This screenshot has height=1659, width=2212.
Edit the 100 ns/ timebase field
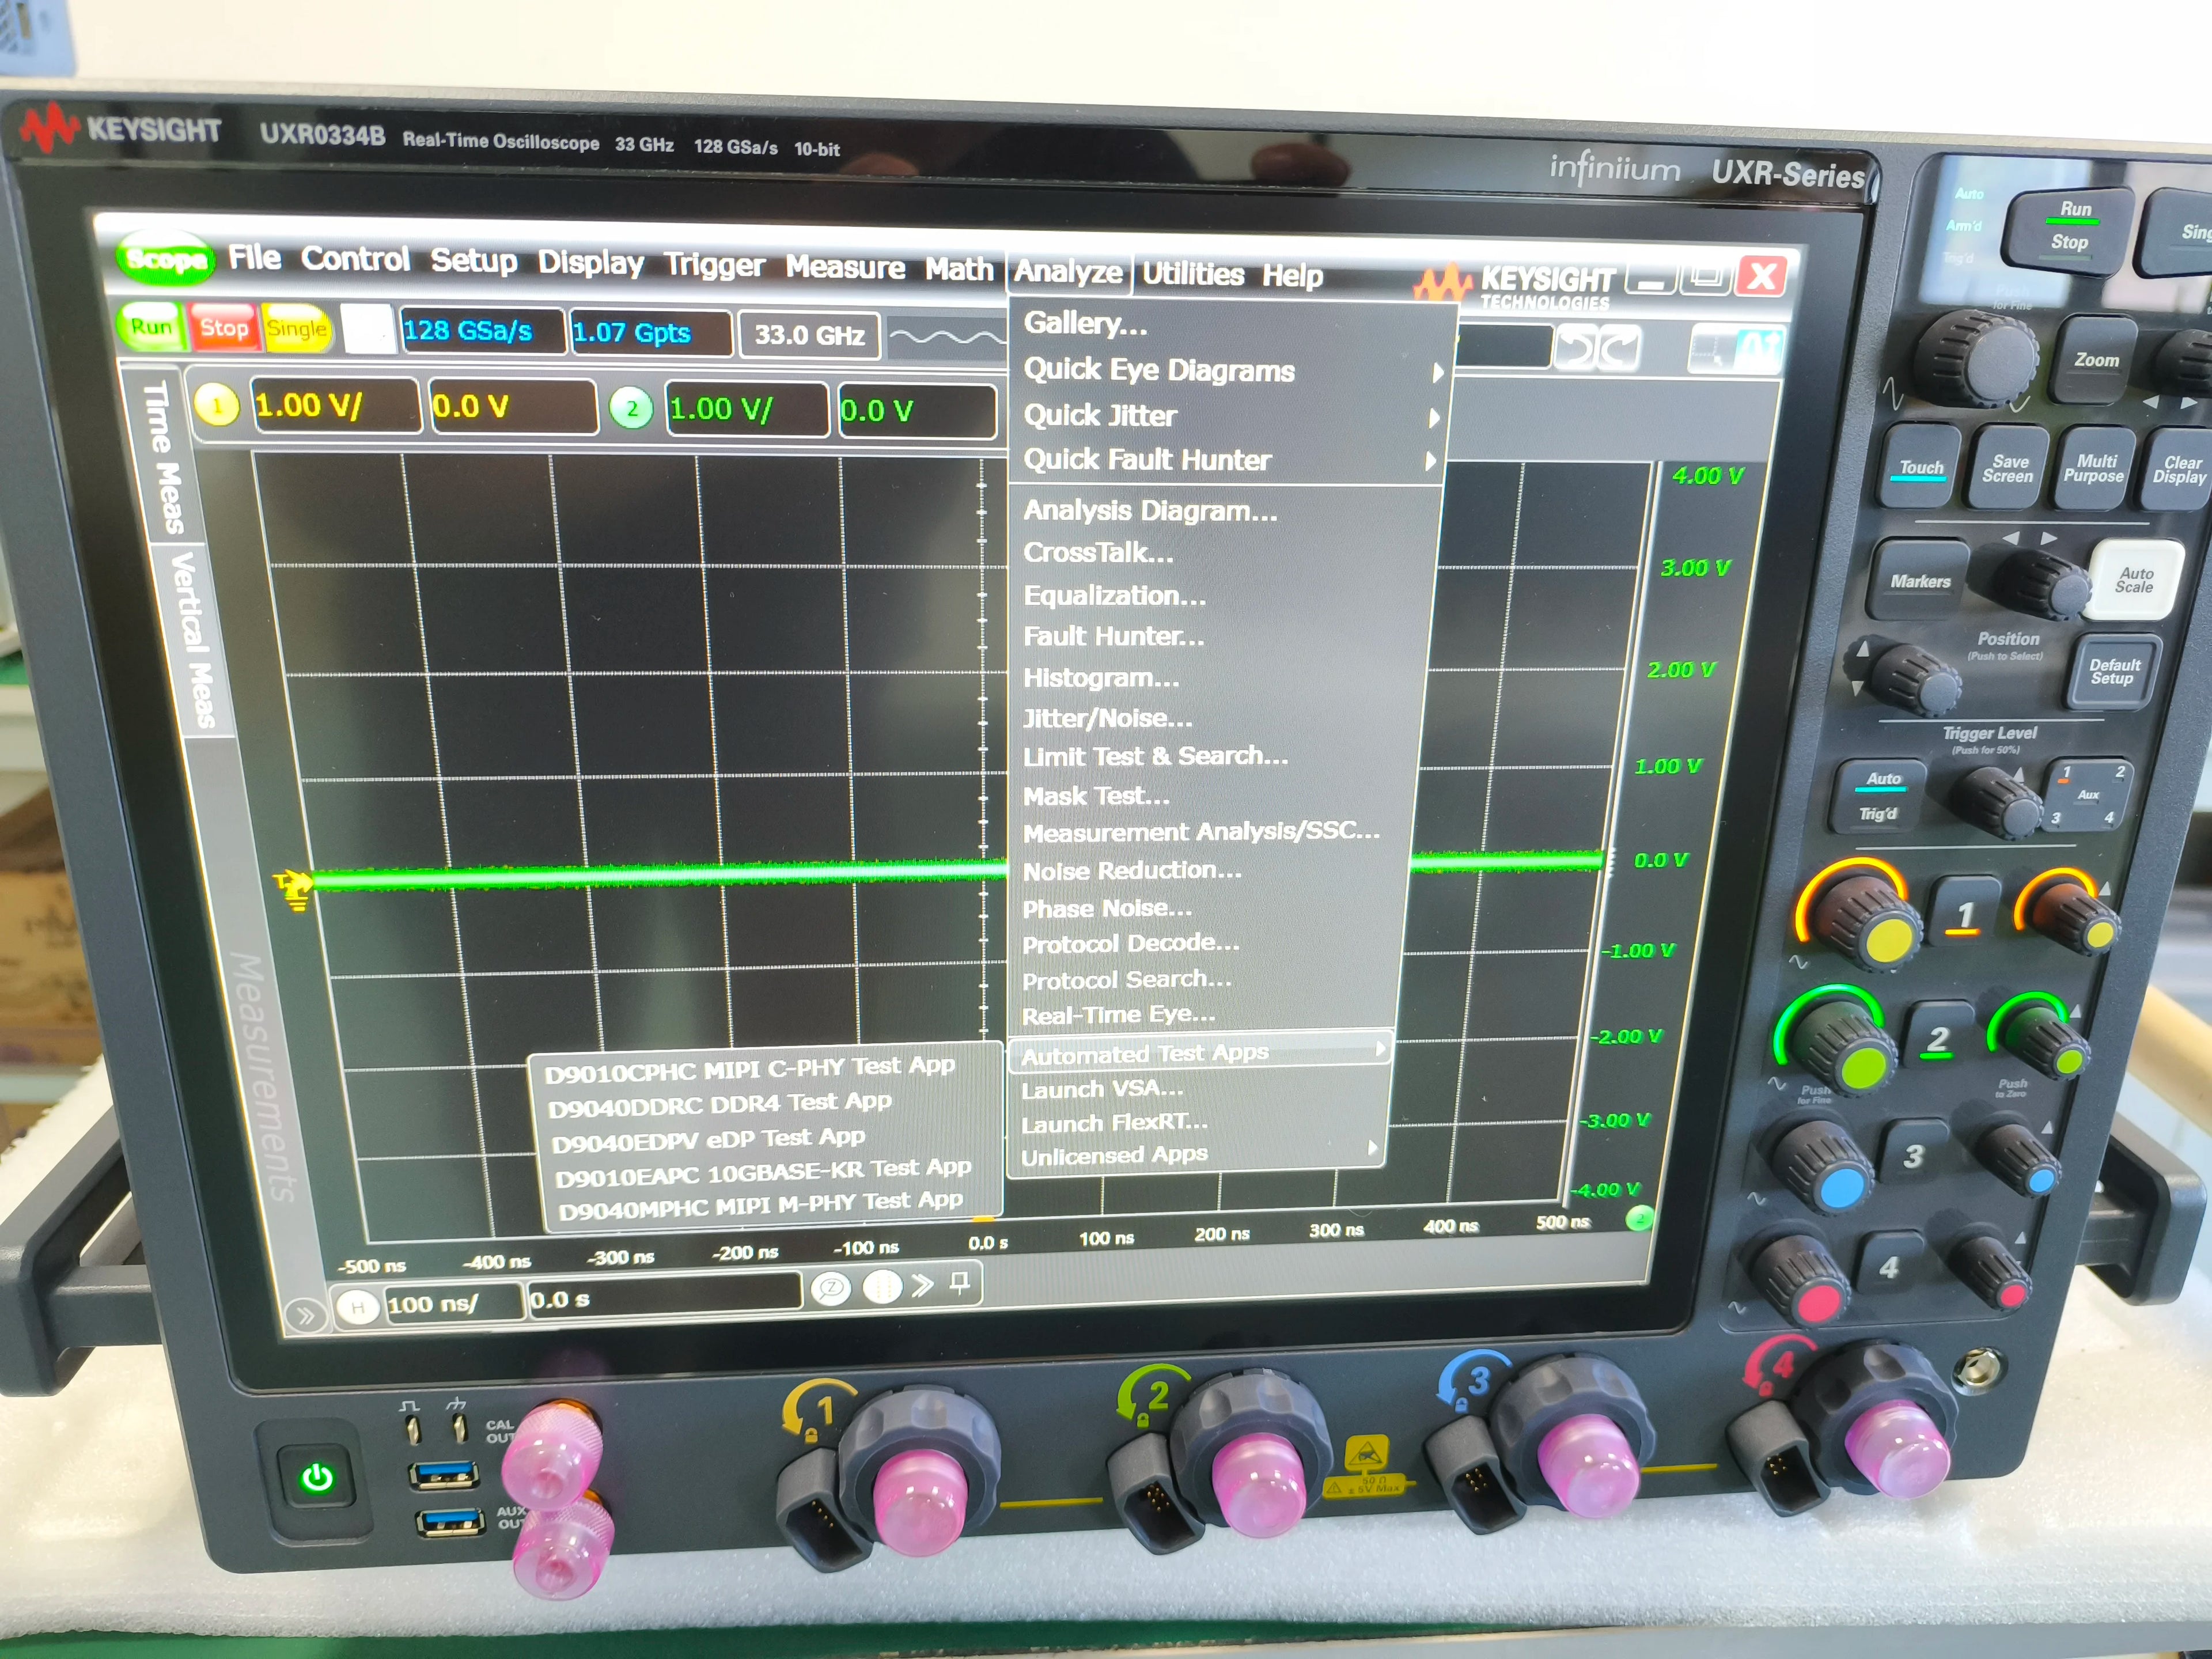[x=454, y=1303]
